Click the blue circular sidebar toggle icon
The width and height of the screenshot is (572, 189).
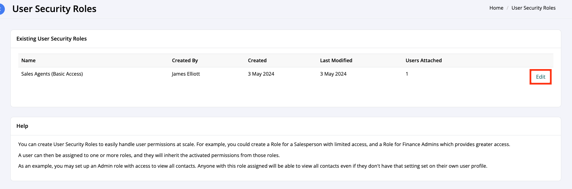[x=2, y=9]
